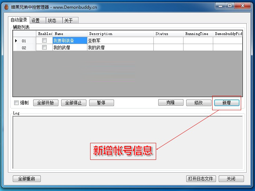Enable the checkbox for row 01
The height and width of the screenshot is (191, 255).
tap(44, 41)
